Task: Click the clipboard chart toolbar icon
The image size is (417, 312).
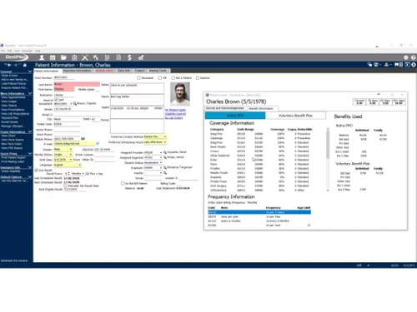Action: click(x=74, y=57)
